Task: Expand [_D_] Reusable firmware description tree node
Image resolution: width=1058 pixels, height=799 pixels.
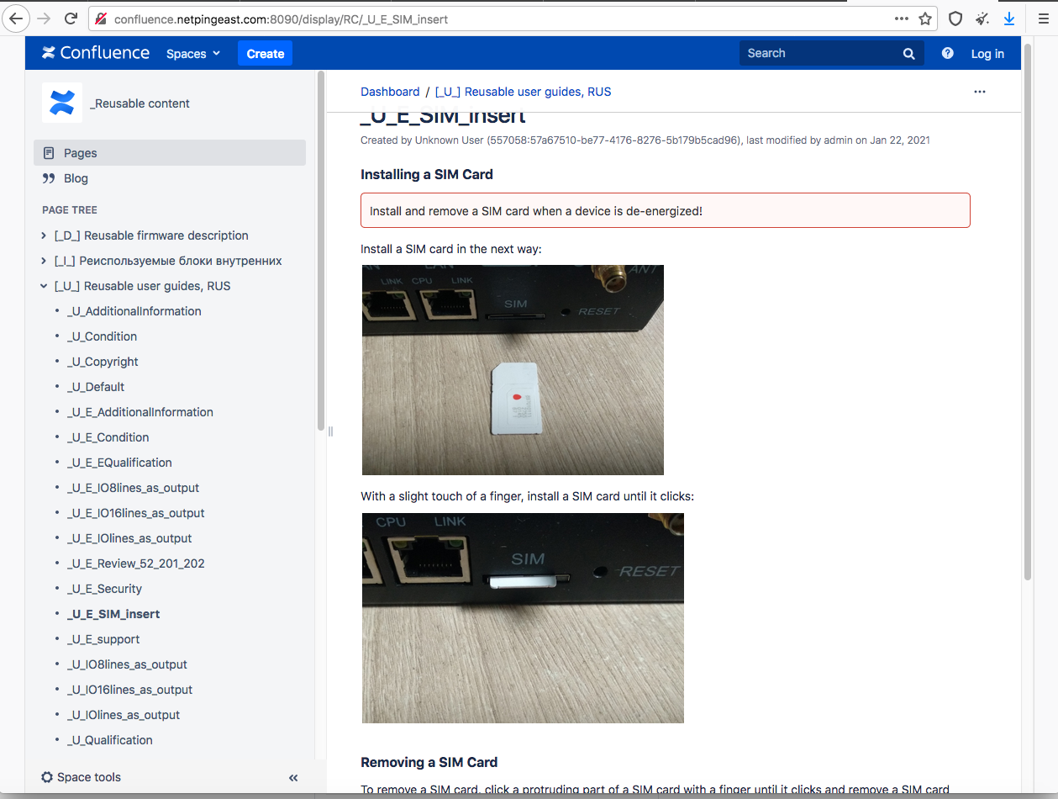Action: [x=44, y=235]
